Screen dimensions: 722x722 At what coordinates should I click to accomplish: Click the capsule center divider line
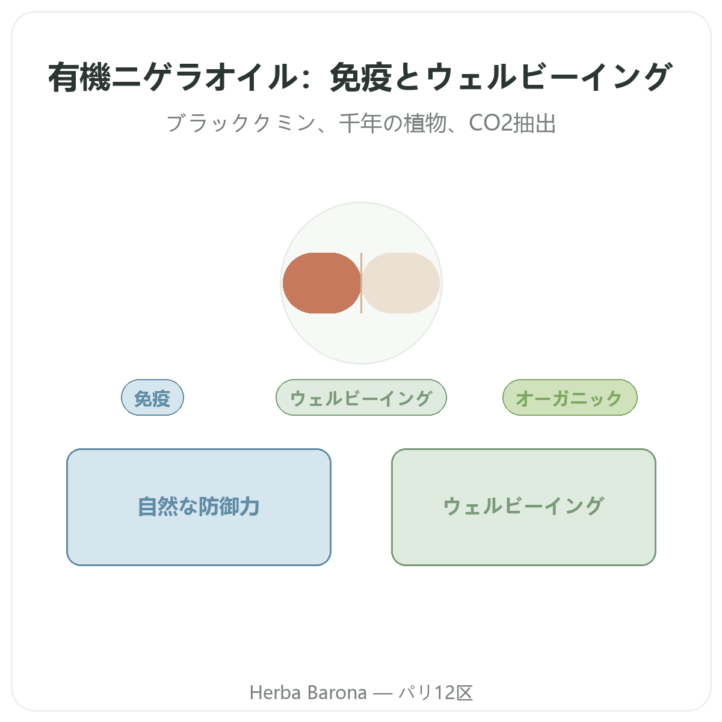tap(361, 283)
